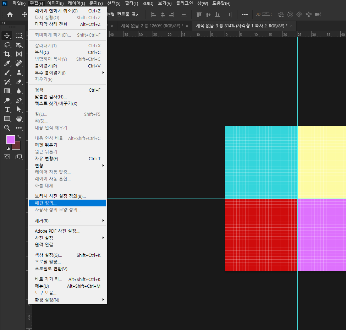346x330 pixels.
Task: Align left edges in options bar
Action: tap(153, 15)
